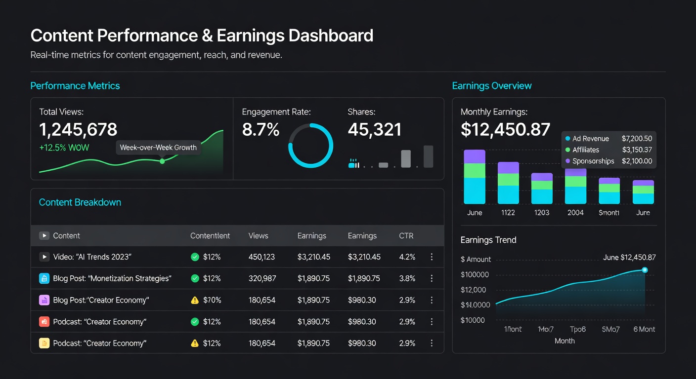Click the June $12,450.87 trend label

pyautogui.click(x=629, y=258)
